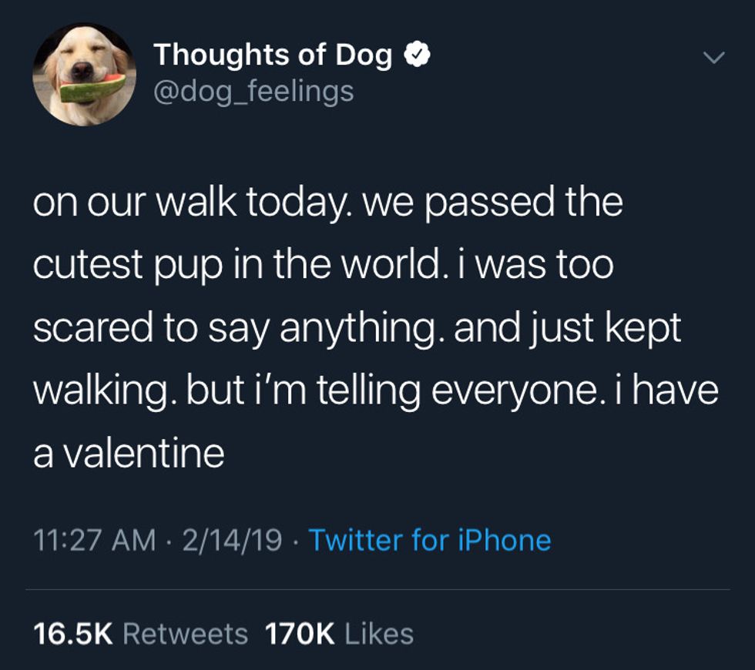Visit the @dog_feelings handle
This screenshot has width=755, height=670.
click(x=253, y=92)
